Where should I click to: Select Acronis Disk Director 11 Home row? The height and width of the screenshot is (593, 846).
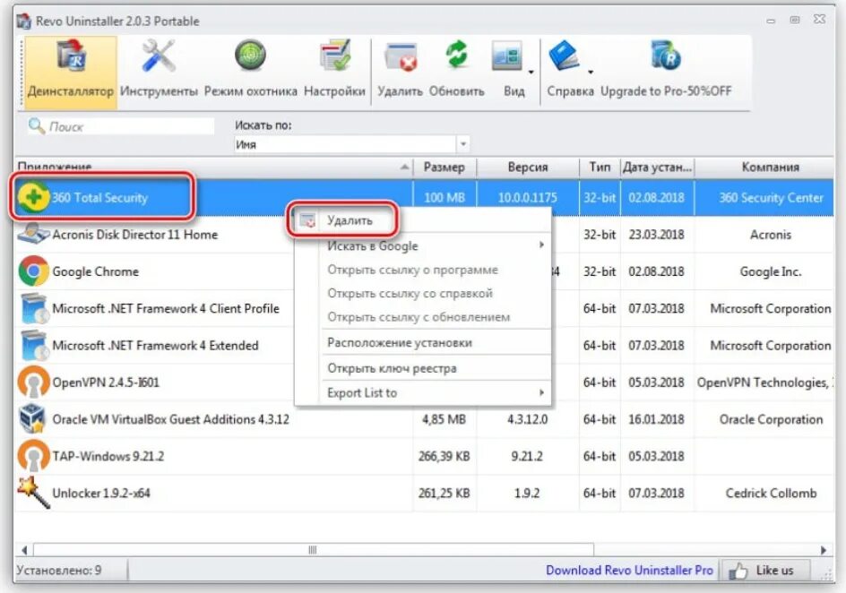coord(424,235)
